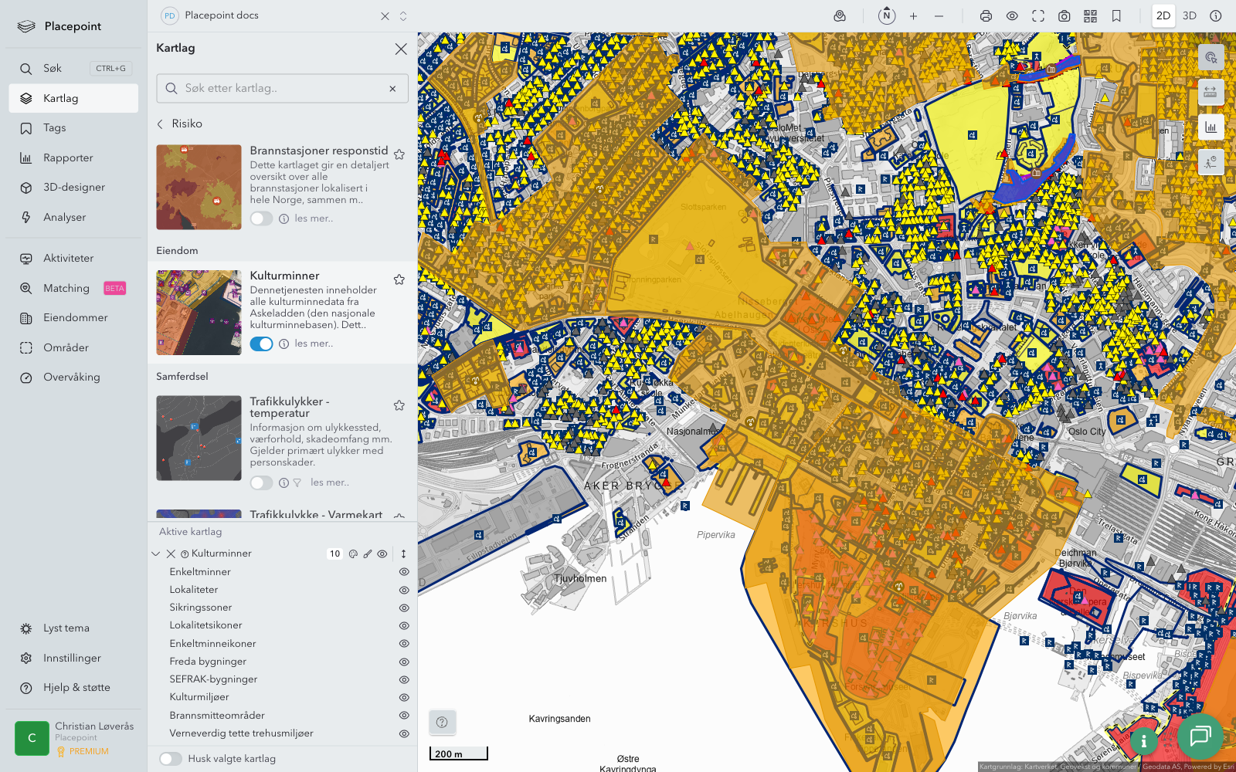Screen dimensions: 1236x772
Task: Open the QR code tool
Action: pos(1090,16)
